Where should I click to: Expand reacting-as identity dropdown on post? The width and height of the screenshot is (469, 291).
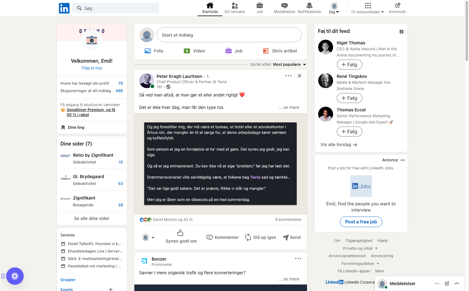[148, 237]
